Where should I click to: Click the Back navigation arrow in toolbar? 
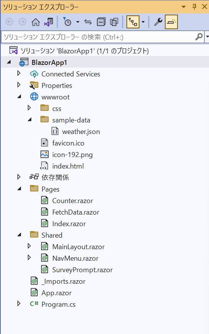pos(9,22)
